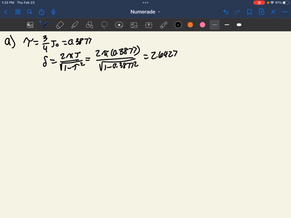Open the Numerade document title dropdown

(145, 12)
